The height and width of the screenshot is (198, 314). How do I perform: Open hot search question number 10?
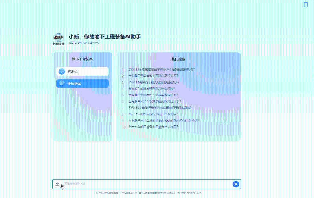tap(153, 127)
